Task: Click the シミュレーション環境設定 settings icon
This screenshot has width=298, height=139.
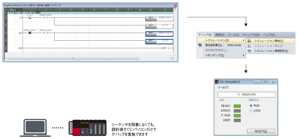Action: (249, 51)
